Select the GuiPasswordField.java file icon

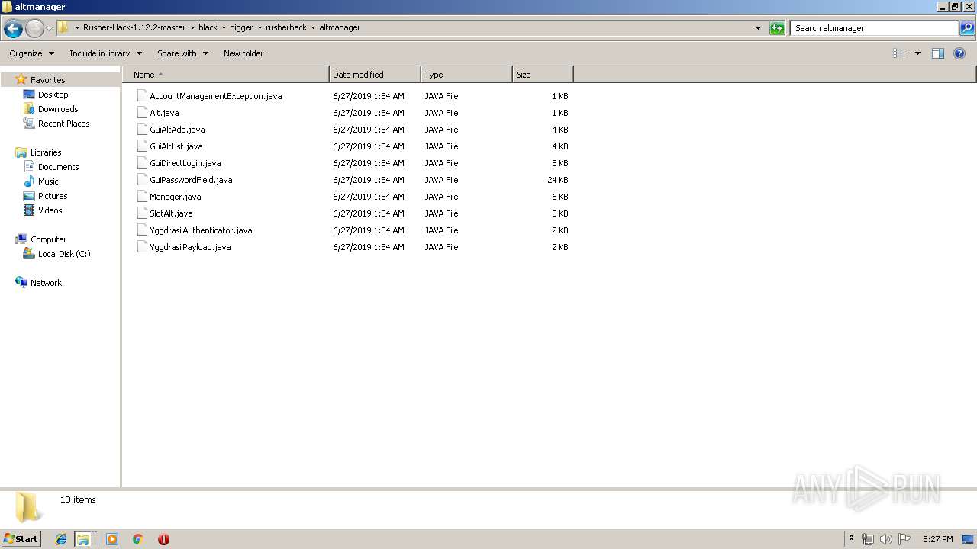142,180
